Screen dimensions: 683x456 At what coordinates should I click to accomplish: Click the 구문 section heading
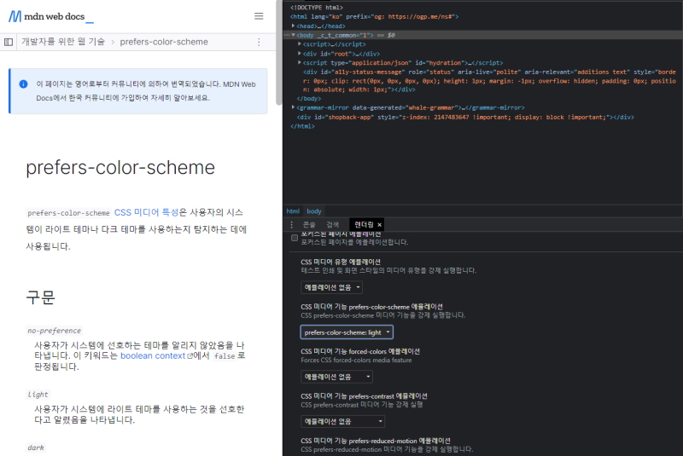(40, 297)
